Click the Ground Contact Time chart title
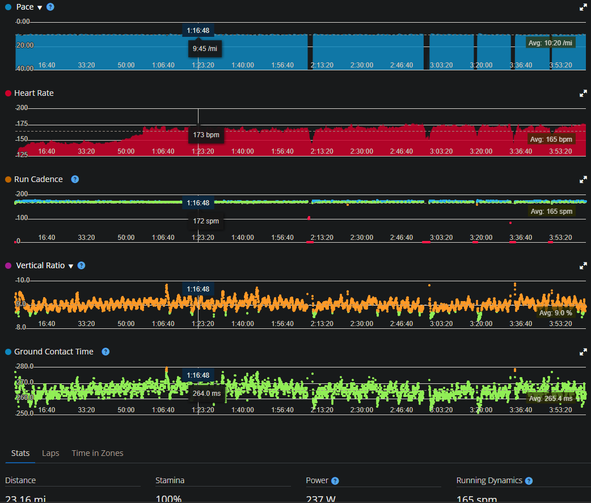The height and width of the screenshot is (503, 591). click(53, 352)
